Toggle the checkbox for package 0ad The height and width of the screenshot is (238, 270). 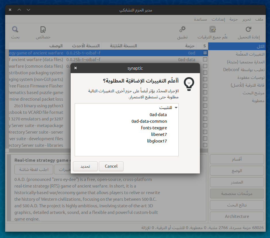tap(205, 53)
